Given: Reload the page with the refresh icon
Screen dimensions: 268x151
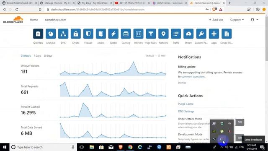Looking at the screenshot, I should click(x=17, y=9).
